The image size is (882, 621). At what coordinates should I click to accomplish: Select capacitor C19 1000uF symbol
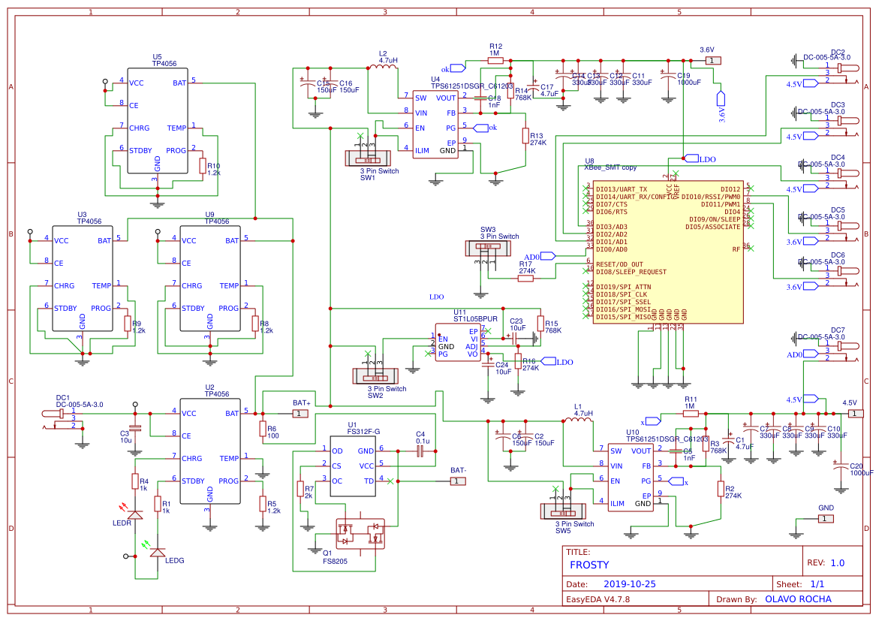pos(668,75)
